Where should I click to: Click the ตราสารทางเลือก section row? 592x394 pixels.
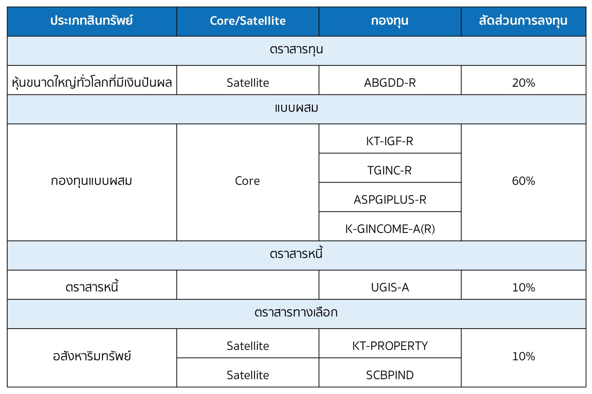(x=296, y=313)
